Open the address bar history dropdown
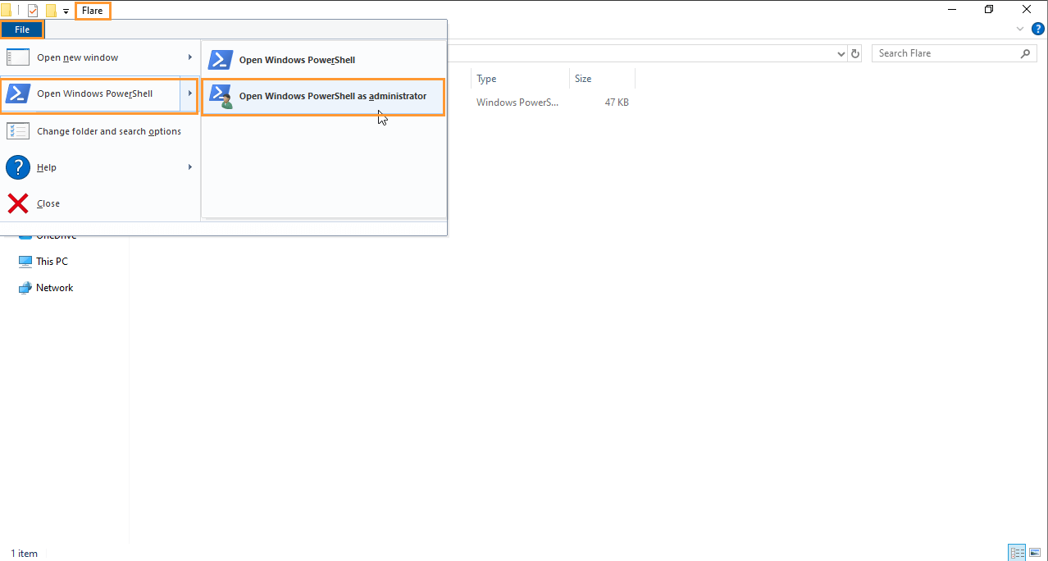The height and width of the screenshot is (561, 1048). pos(841,53)
